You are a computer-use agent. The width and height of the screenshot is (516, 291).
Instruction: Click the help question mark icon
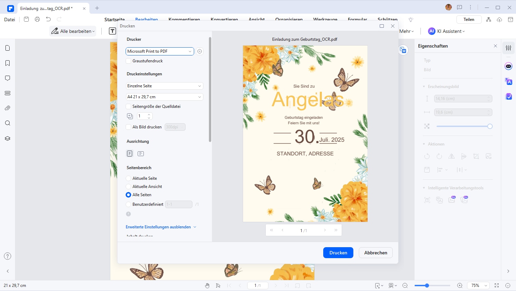tap(8, 256)
